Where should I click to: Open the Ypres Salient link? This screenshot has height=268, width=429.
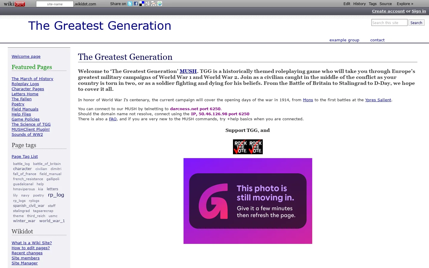pos(378,100)
